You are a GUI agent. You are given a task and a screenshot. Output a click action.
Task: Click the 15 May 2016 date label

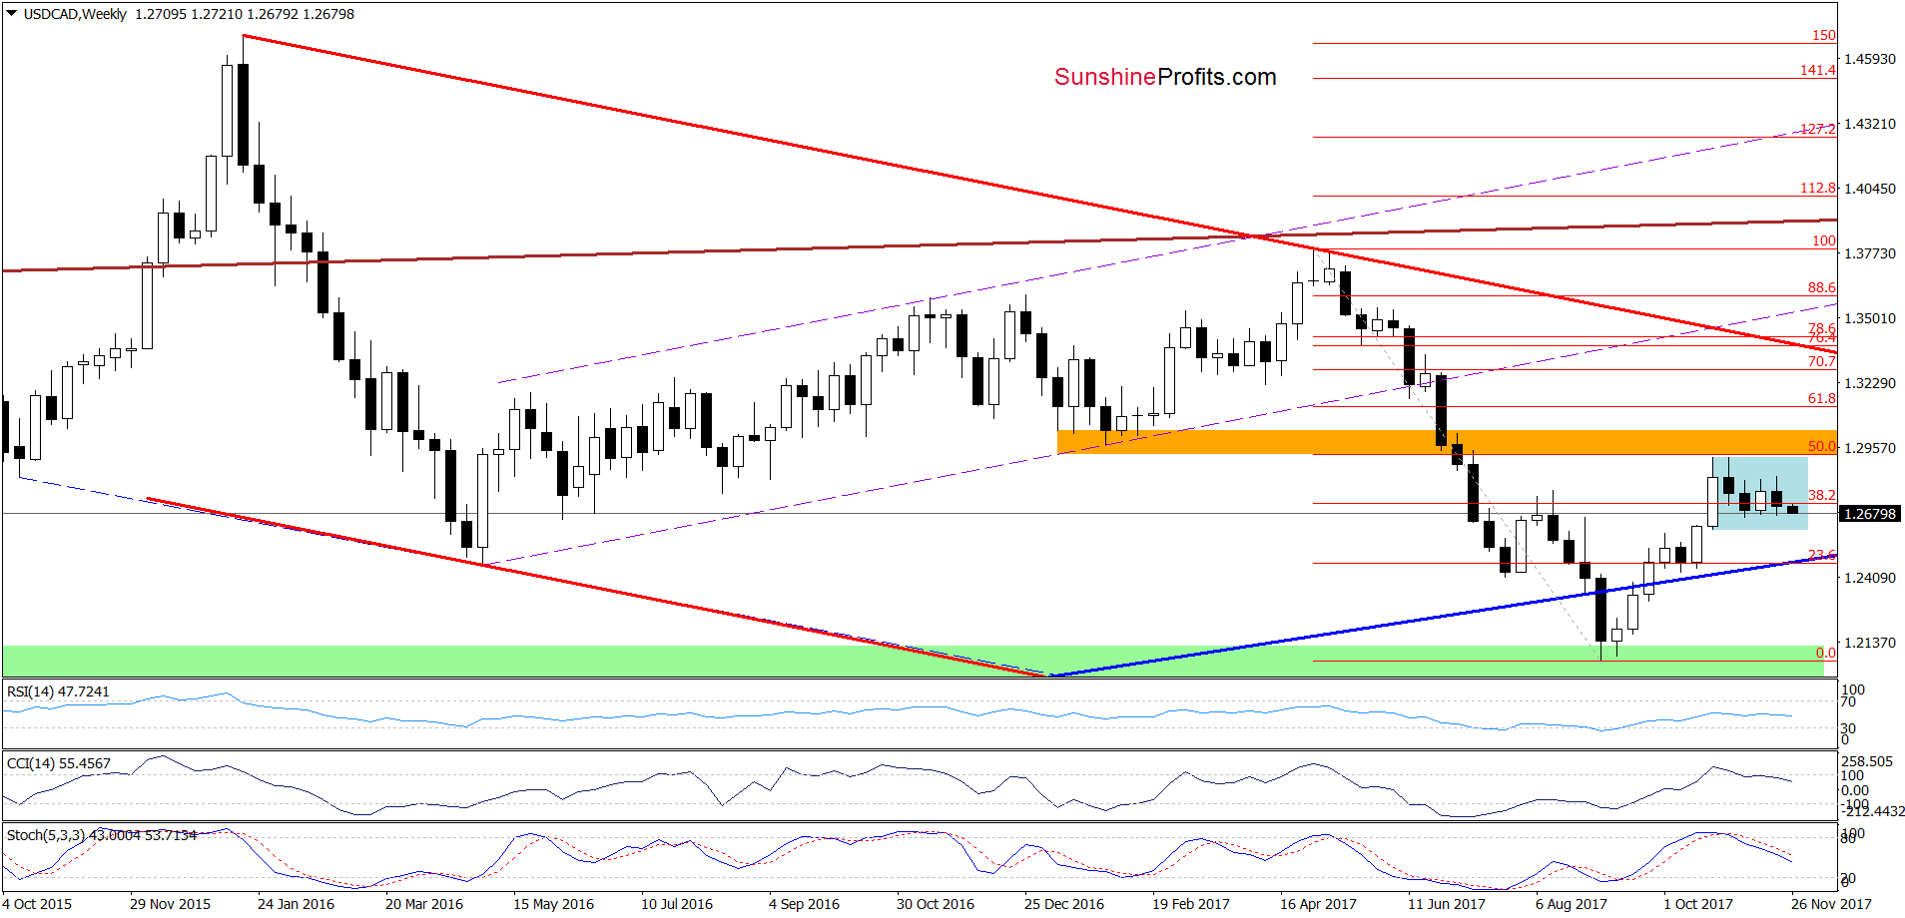tap(553, 904)
